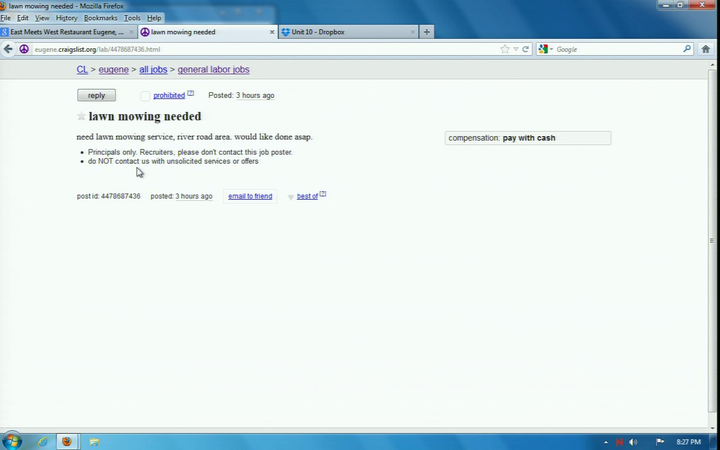Favorite the posting with star icon
Viewport: 720px width, 450px height.
82,116
